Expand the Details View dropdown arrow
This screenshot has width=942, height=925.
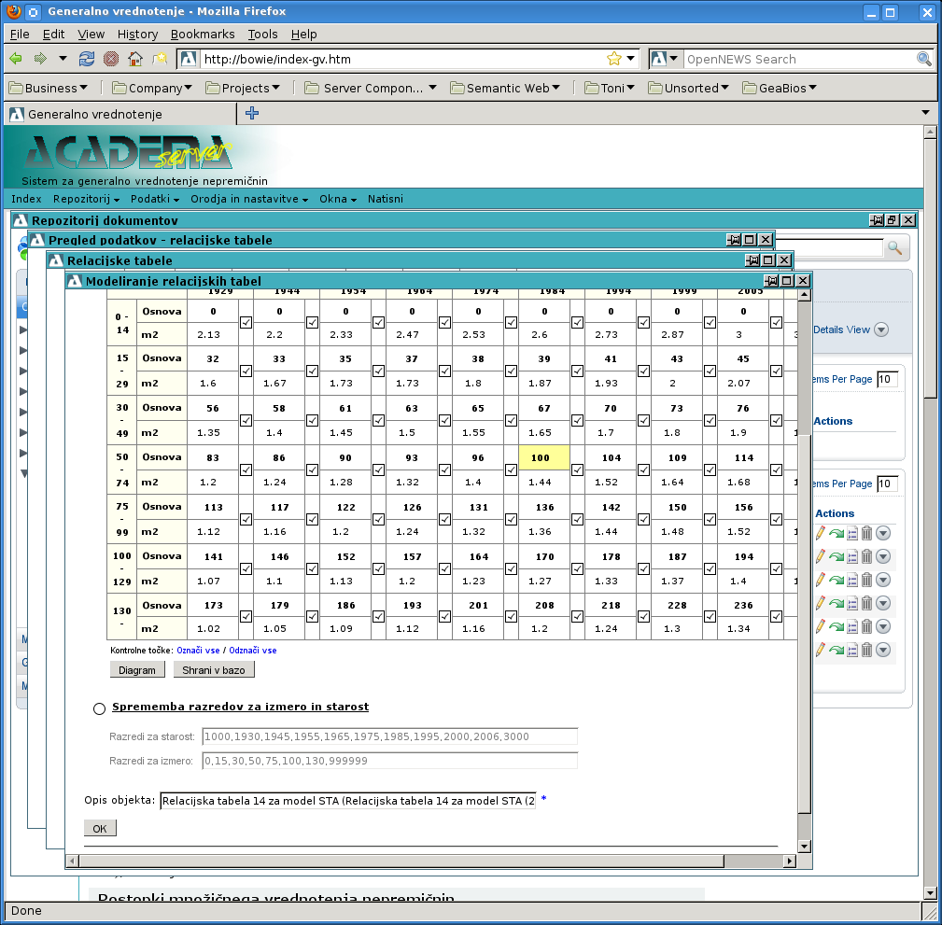coord(880,329)
